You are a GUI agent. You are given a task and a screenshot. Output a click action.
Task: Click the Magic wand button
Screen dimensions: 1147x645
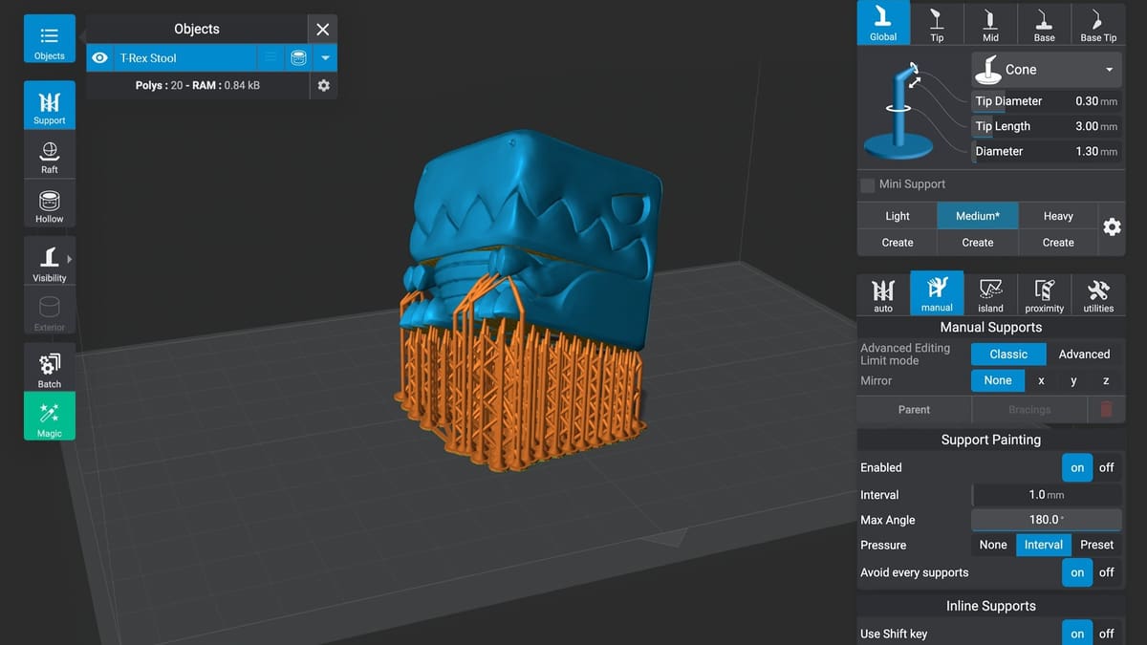(49, 419)
